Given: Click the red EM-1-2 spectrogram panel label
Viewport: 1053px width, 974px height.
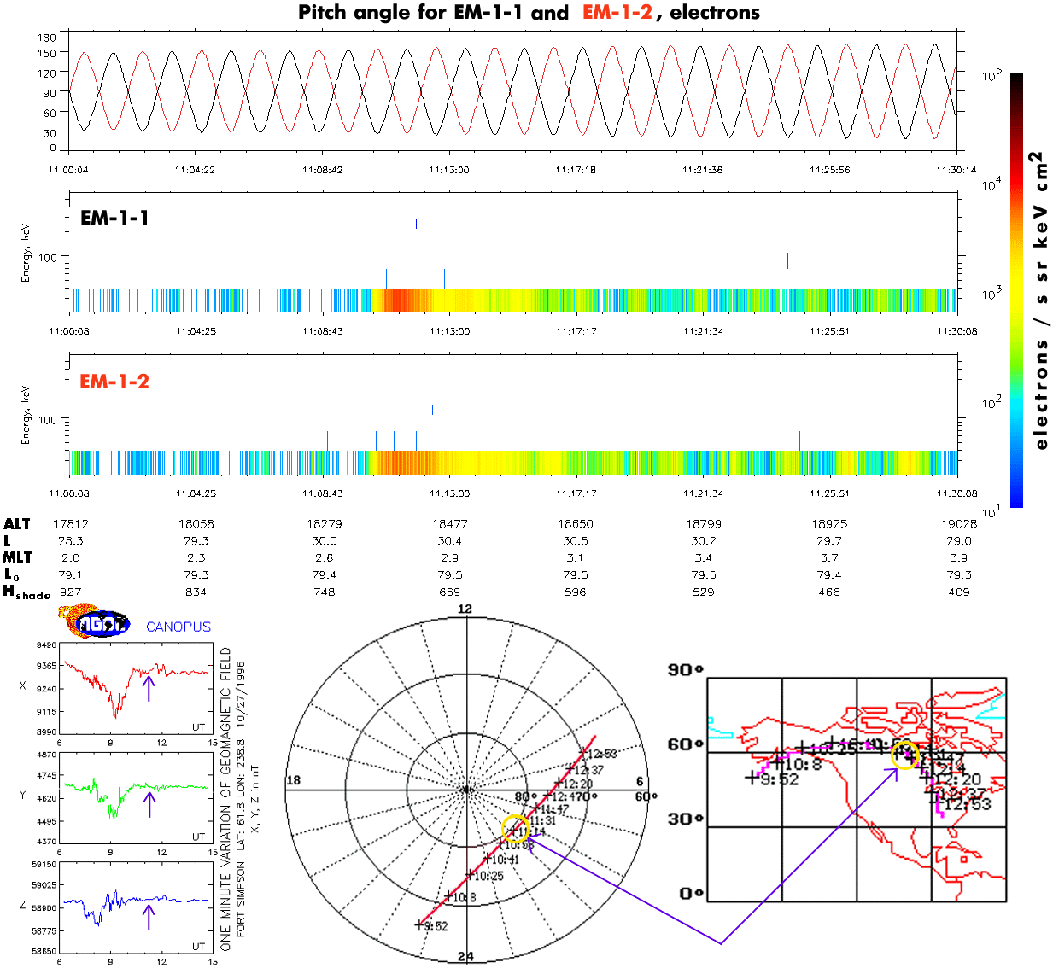Looking at the screenshot, I should tap(114, 382).
